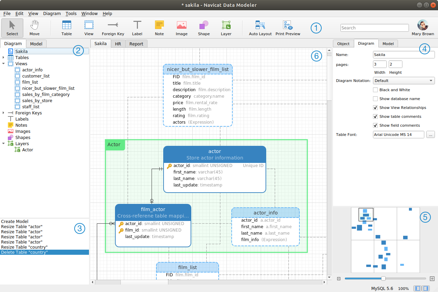Open Print Preview from toolbar

pyautogui.click(x=287, y=28)
